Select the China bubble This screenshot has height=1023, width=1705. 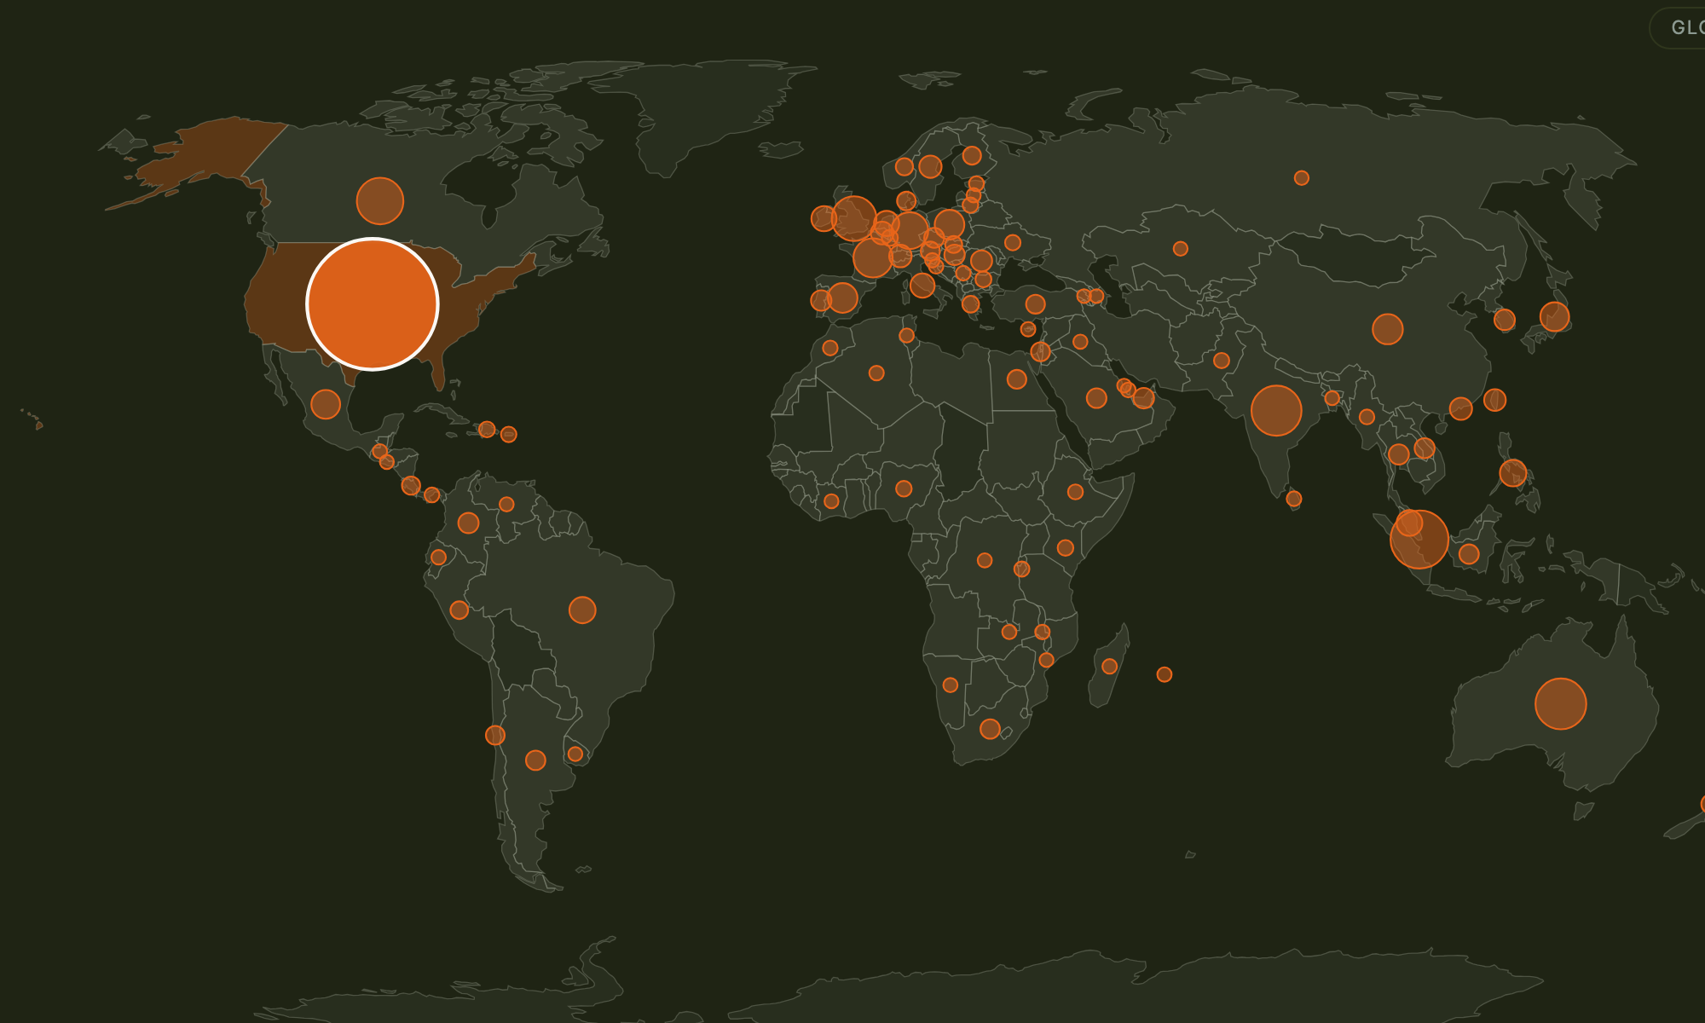click(1387, 329)
